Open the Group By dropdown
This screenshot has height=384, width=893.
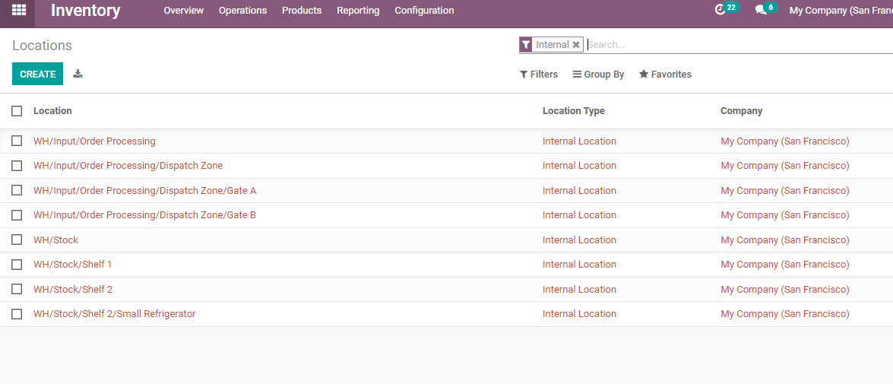[598, 75]
